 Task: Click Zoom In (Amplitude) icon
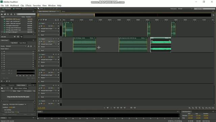[190, 108]
